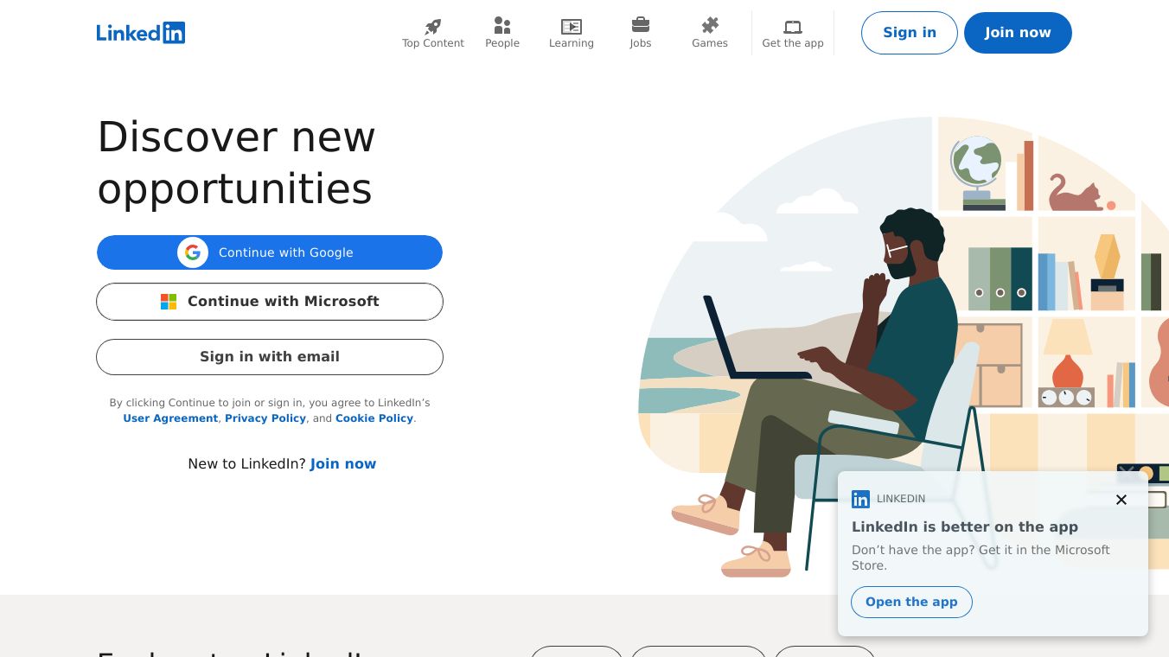
Task: Click the 'Don't have the app?' message text
Action: point(981,558)
